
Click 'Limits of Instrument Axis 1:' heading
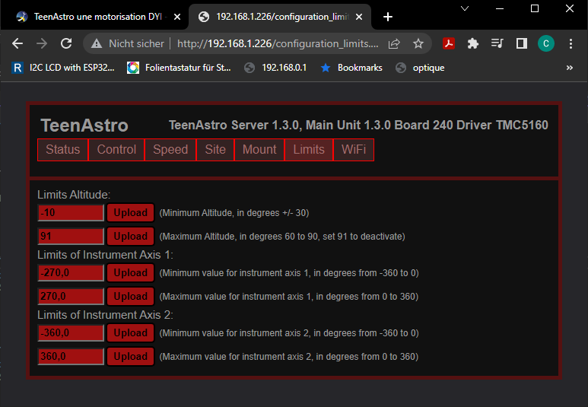click(x=105, y=255)
